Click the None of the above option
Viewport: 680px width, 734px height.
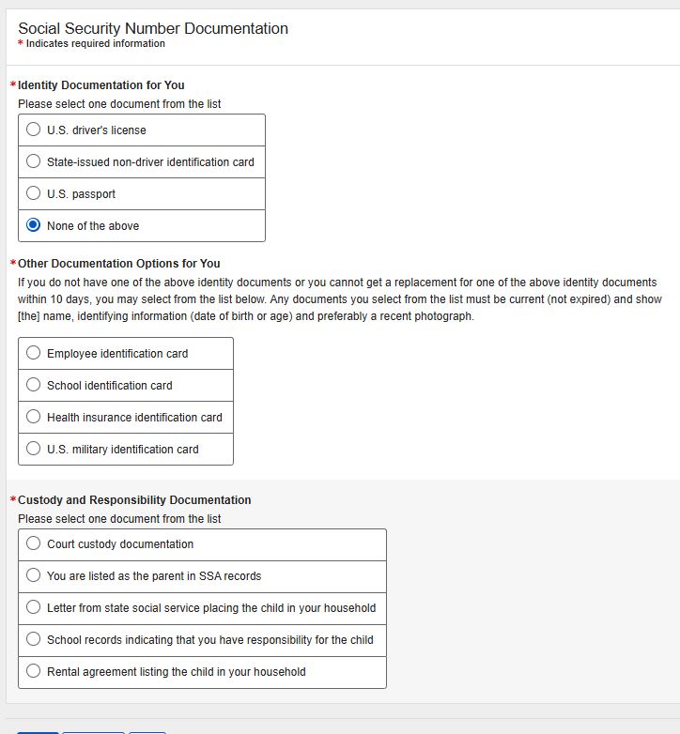[34, 226]
